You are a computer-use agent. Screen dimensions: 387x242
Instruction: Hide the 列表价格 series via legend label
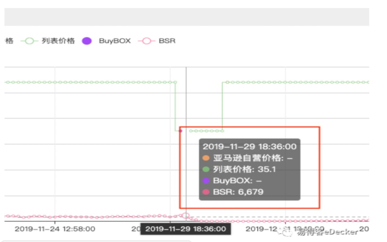pyautogui.click(x=58, y=41)
